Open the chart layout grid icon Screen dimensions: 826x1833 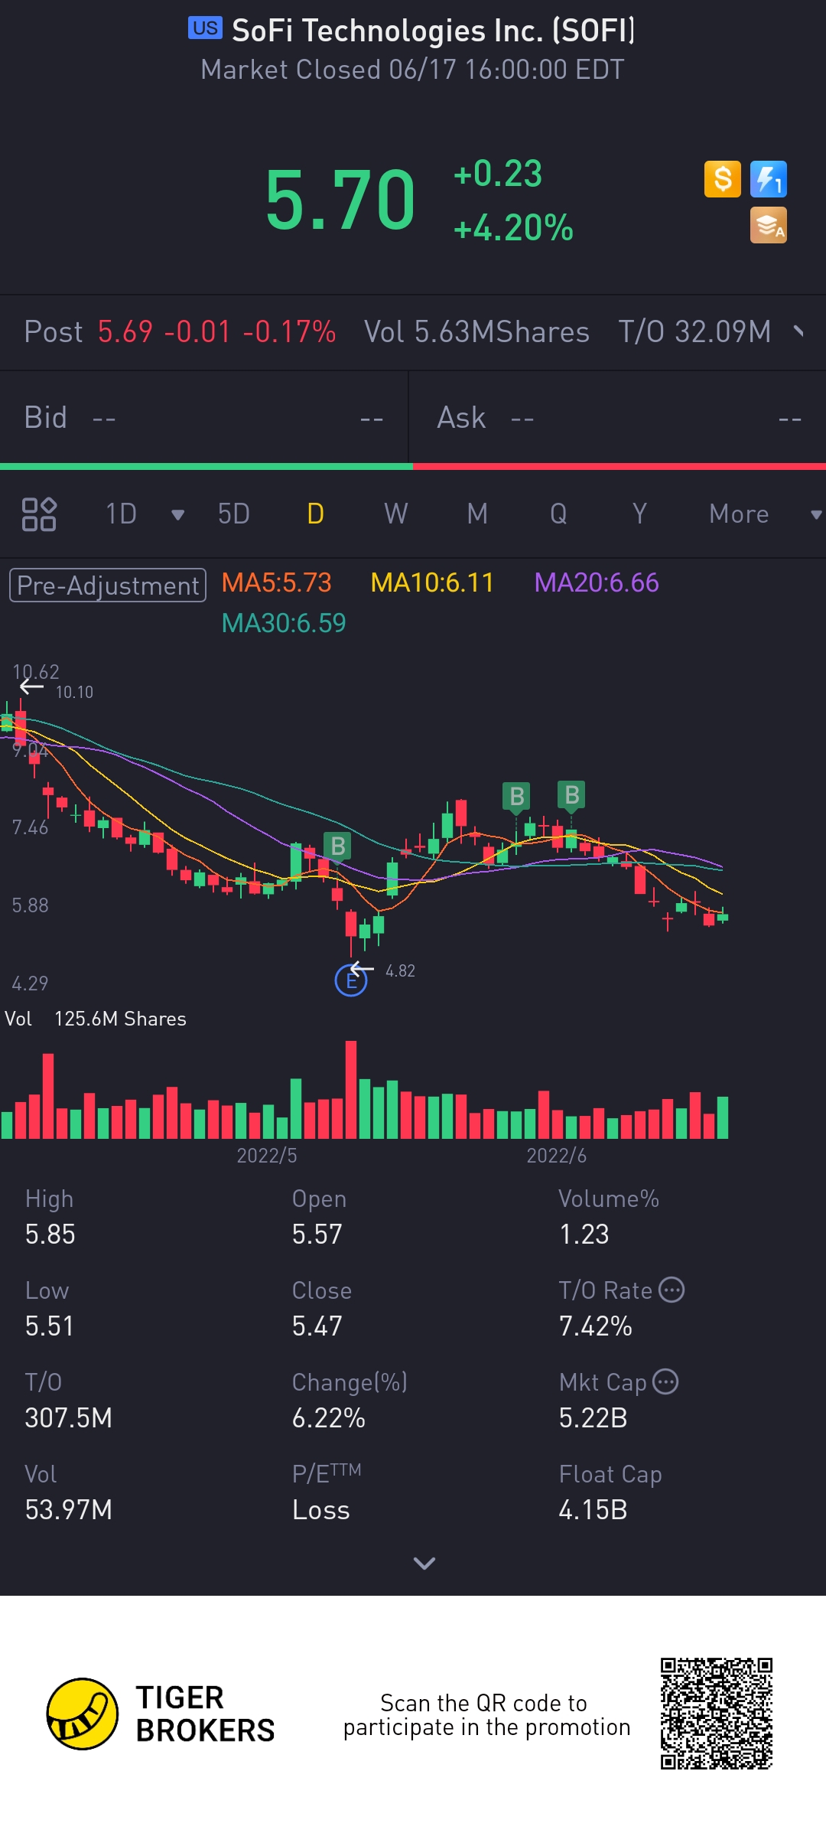point(39,514)
